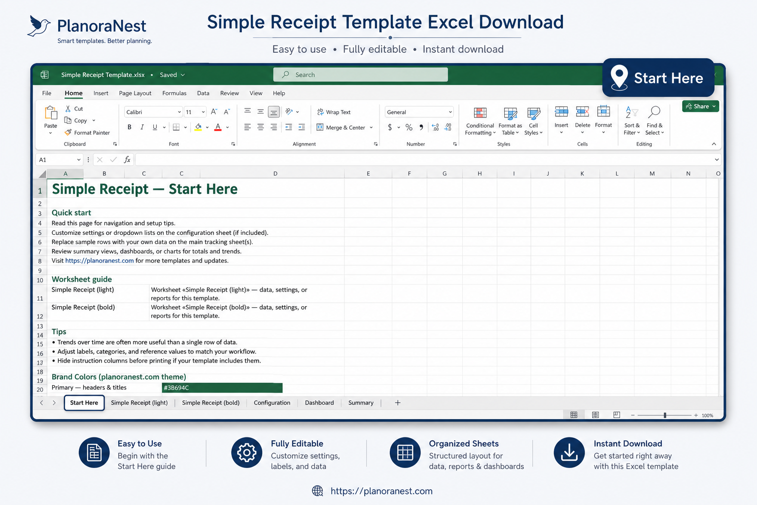Adjust the zoom slider handle
This screenshot has width=757, height=505.
[x=665, y=415]
